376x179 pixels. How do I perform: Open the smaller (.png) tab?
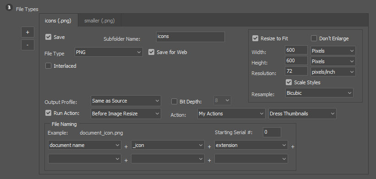[99, 21]
